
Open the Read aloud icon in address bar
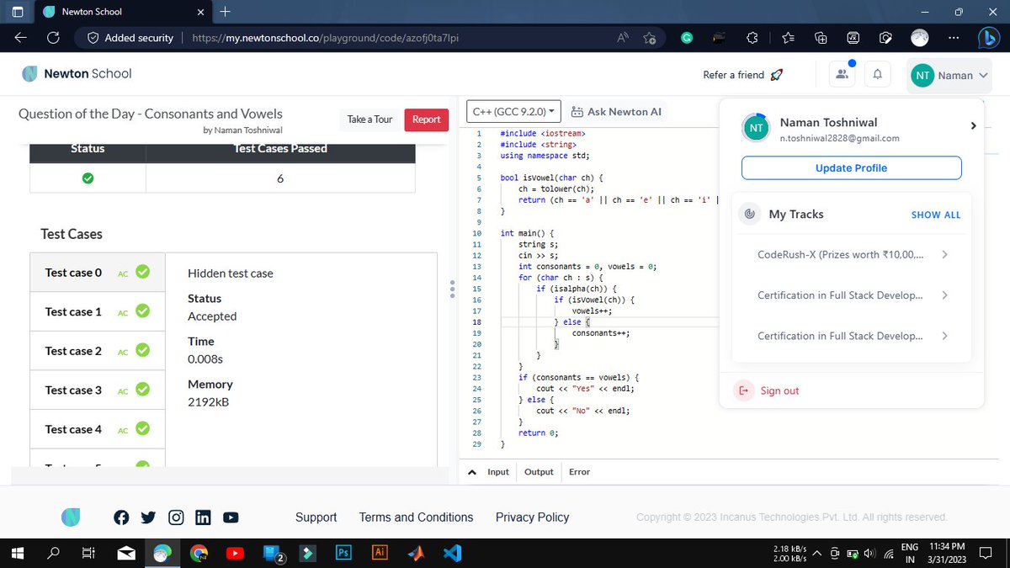tap(624, 38)
